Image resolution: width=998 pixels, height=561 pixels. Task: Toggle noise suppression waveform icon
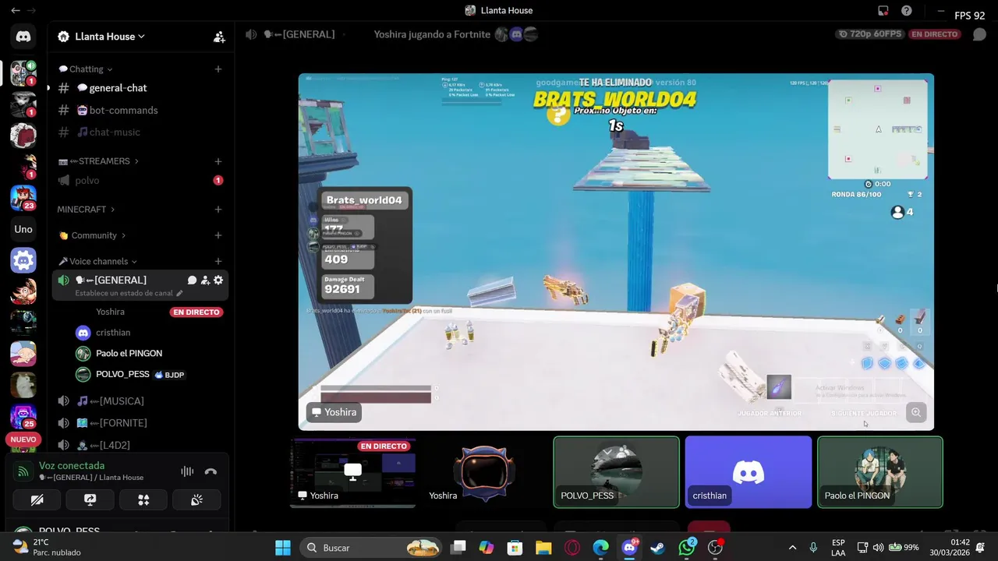[x=187, y=471]
